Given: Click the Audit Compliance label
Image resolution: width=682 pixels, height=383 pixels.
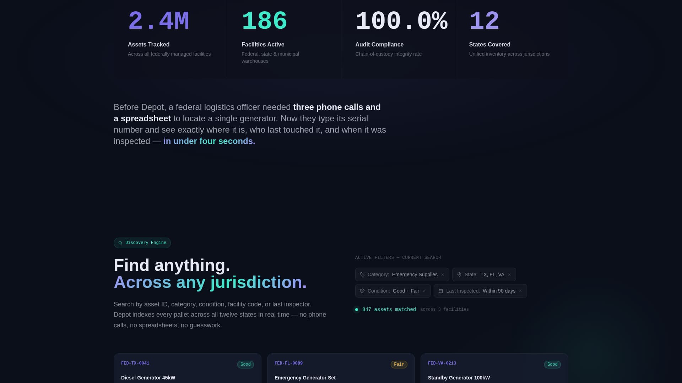Looking at the screenshot, I should [x=379, y=45].
